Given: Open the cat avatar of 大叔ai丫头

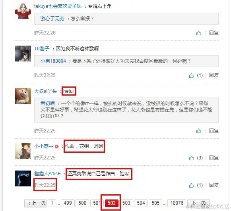Looking at the screenshot, I should (23, 96).
